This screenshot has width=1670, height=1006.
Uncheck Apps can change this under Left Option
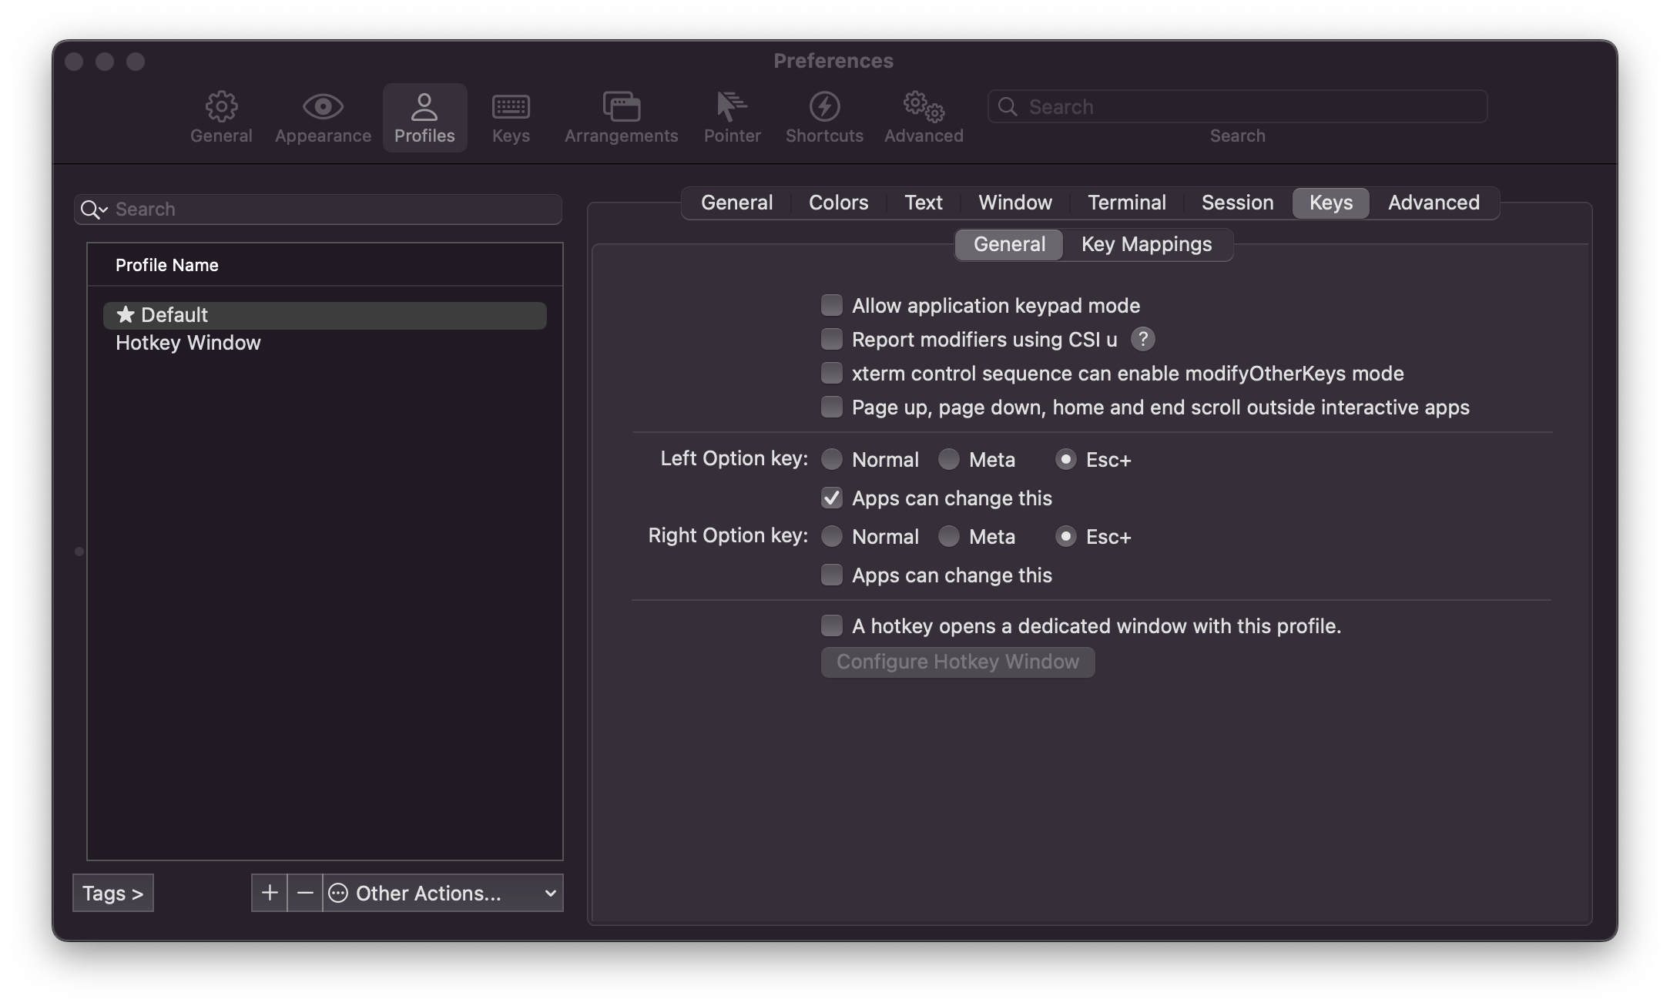point(831,498)
